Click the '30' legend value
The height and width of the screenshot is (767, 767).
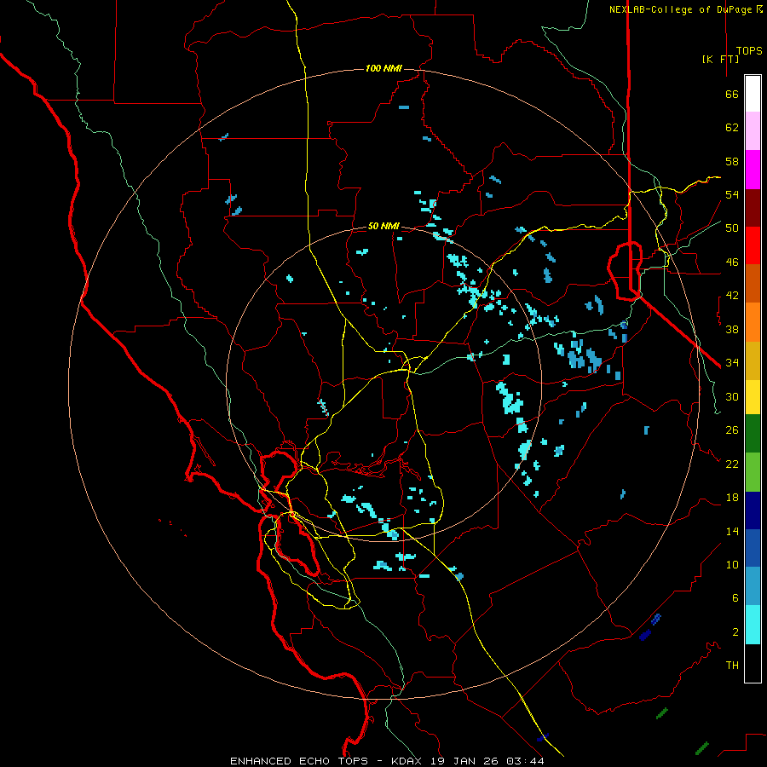[732, 396]
